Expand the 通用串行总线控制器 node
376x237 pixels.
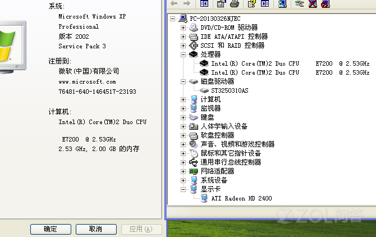[x=183, y=162]
